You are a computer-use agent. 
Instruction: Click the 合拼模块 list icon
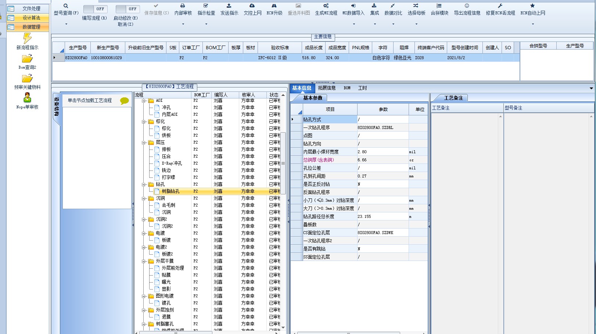439,6
